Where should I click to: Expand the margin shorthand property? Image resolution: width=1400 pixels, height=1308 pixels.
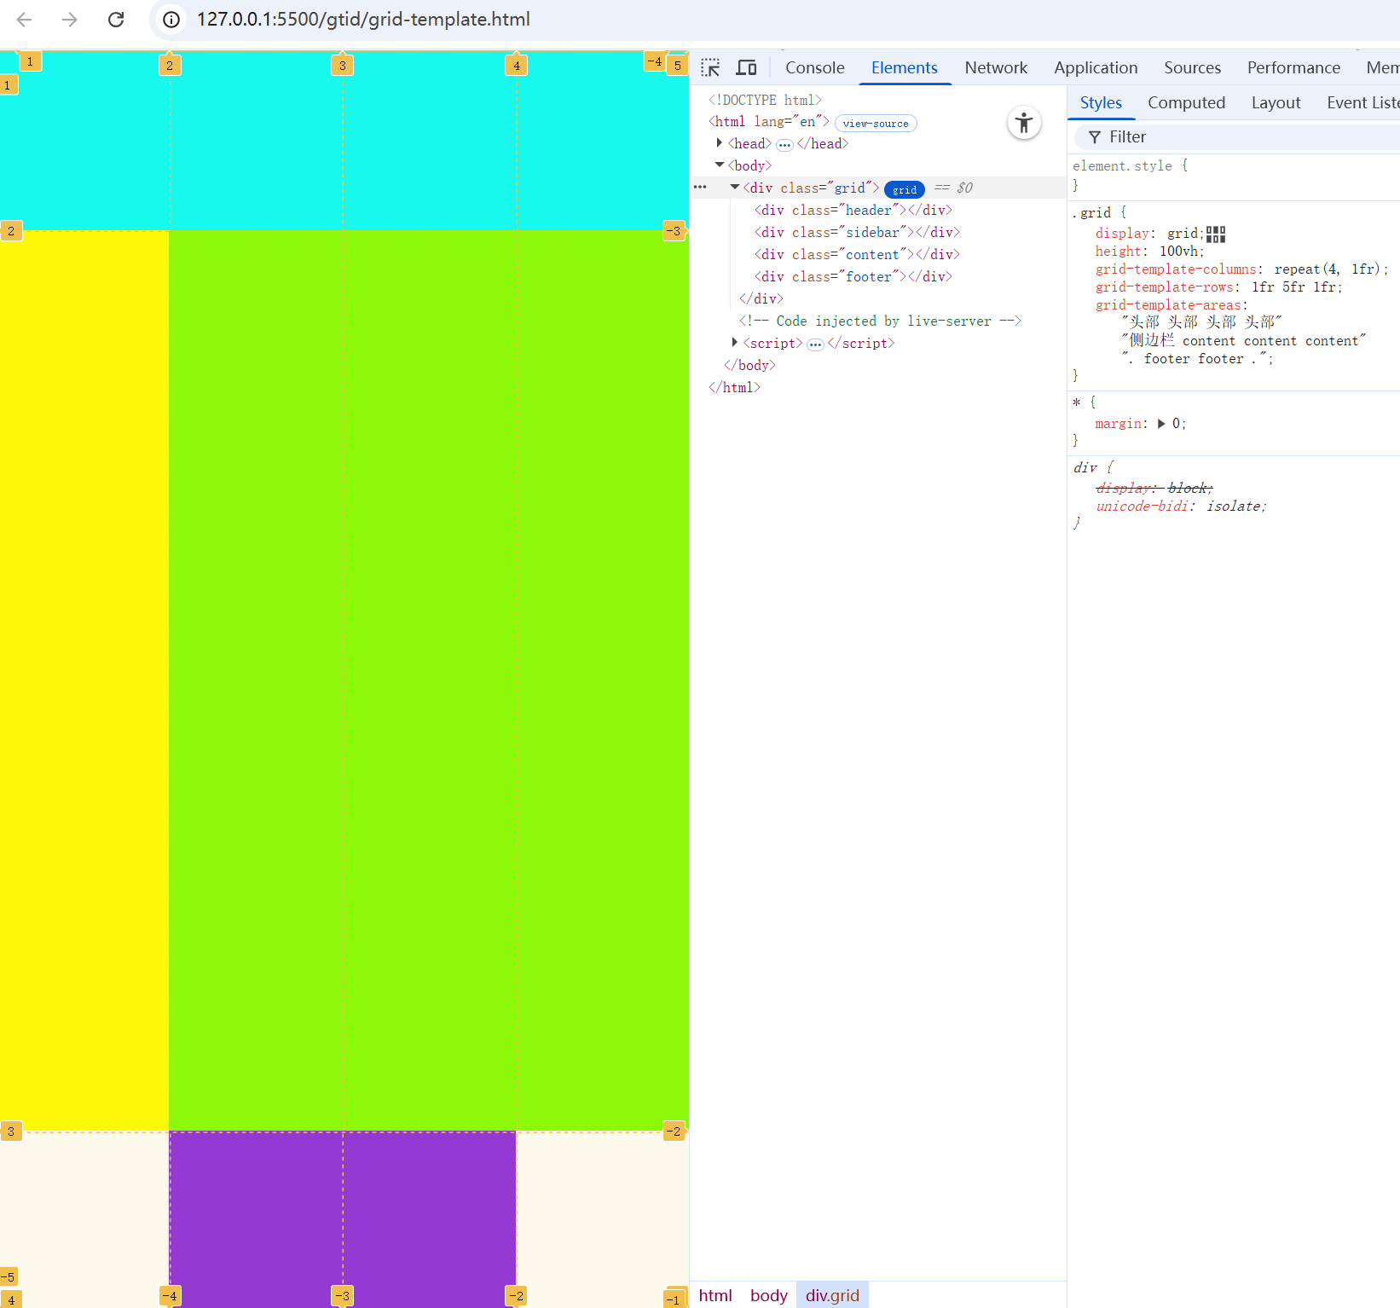[1161, 424]
